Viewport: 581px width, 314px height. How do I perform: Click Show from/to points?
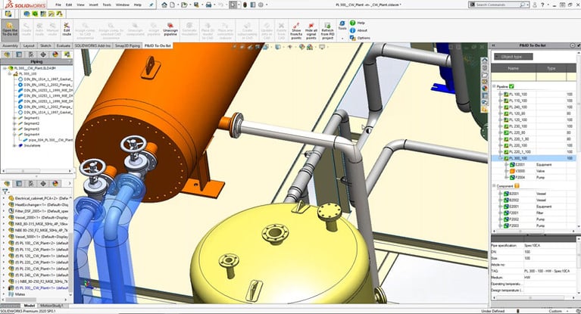(x=296, y=31)
